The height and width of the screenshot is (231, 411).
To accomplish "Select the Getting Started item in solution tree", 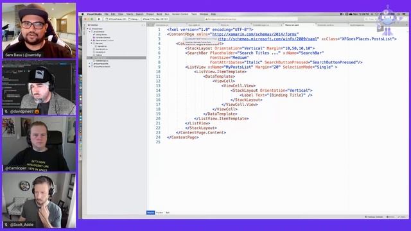I will coord(101,35).
